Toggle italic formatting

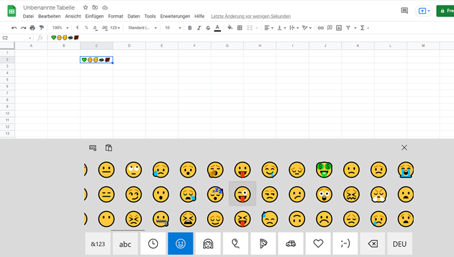(x=199, y=28)
